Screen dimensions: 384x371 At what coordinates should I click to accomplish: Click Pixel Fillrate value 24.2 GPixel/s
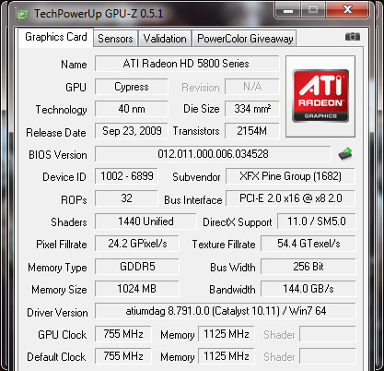(137, 244)
